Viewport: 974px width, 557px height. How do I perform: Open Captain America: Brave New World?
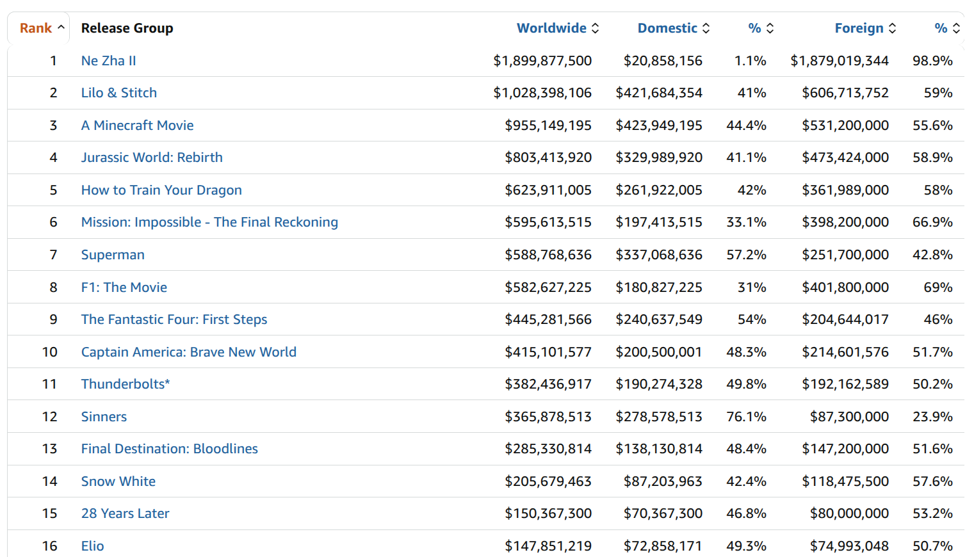tap(189, 352)
